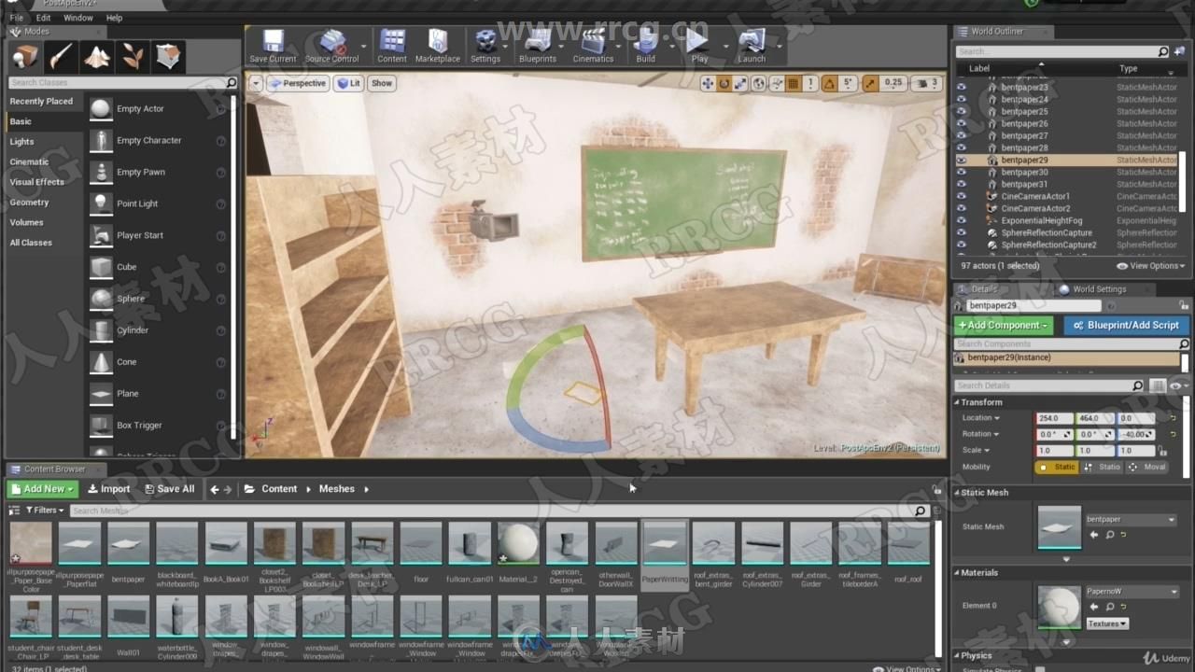
Task: Click the Cinematics toolbar icon
Action: [593, 47]
